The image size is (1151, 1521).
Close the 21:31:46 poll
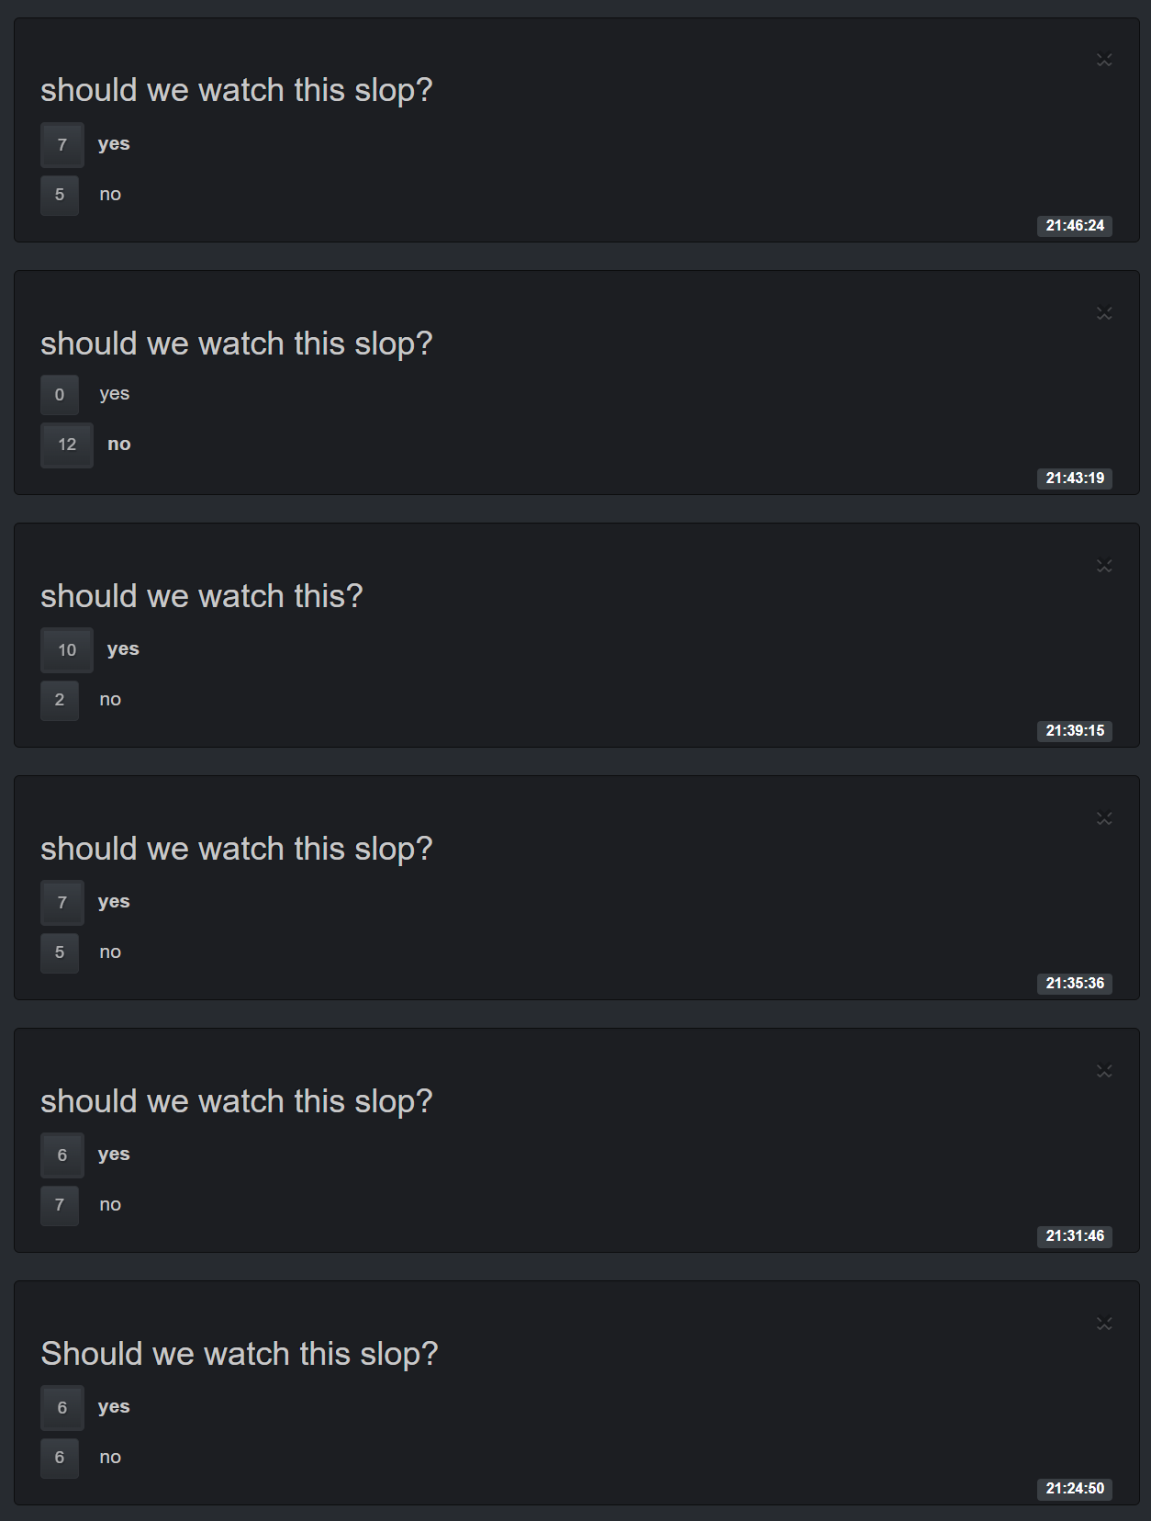point(1104,1071)
